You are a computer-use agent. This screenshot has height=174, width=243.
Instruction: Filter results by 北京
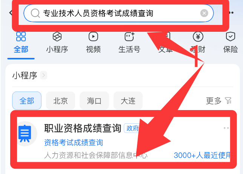61,101
